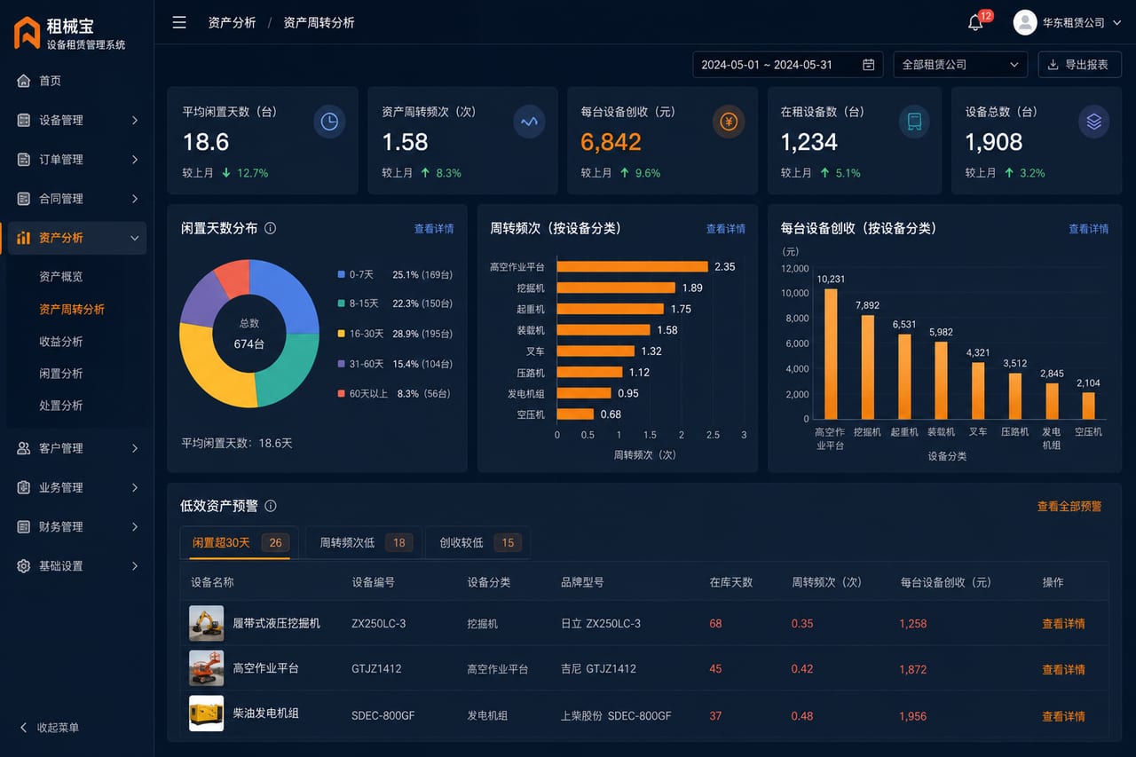This screenshot has width=1136, height=757.
Task: Open 闲置分析 in the sidebar submenu
Action: [61, 374]
